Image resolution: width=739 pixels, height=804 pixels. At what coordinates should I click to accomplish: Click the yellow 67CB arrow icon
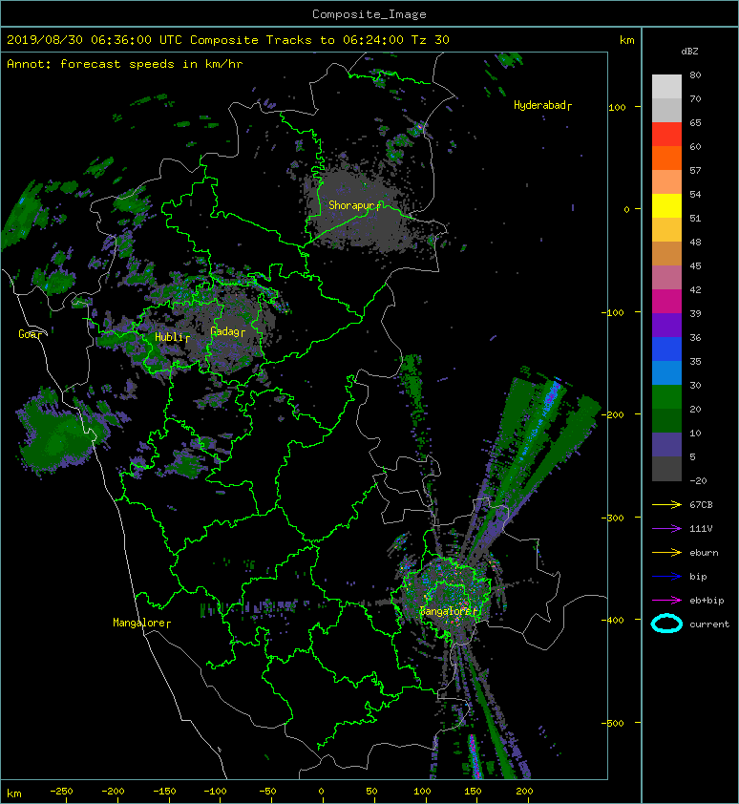(666, 504)
